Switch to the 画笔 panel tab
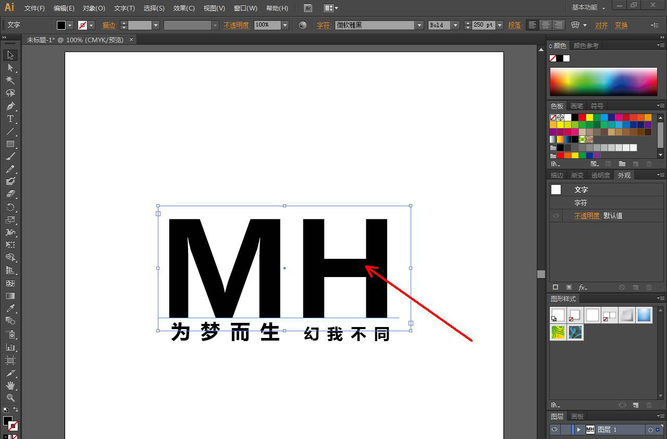Image resolution: width=667 pixels, height=439 pixels. coord(577,106)
